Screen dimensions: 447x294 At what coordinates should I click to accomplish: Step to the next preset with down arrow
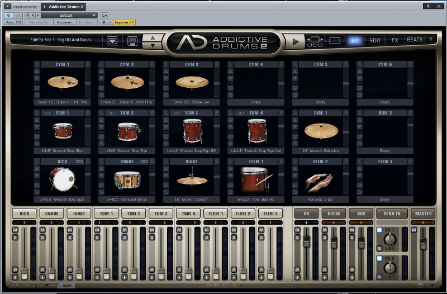[153, 45]
